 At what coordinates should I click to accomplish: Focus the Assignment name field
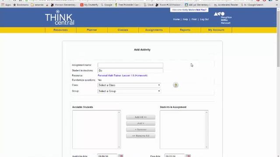point(130,65)
